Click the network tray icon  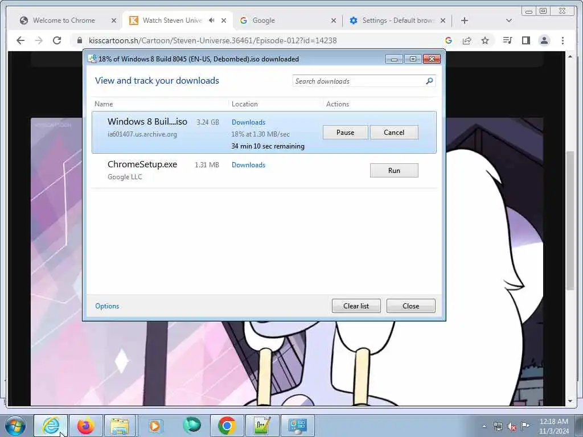(x=498, y=426)
